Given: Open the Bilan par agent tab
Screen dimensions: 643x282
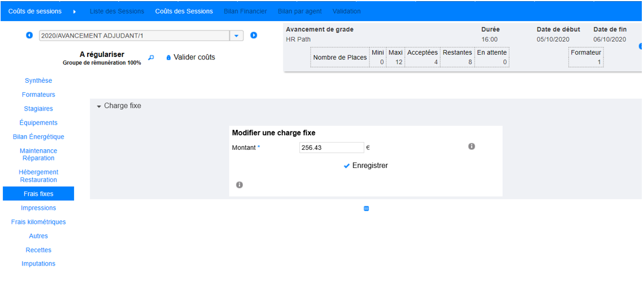Looking at the screenshot, I should coord(299,11).
